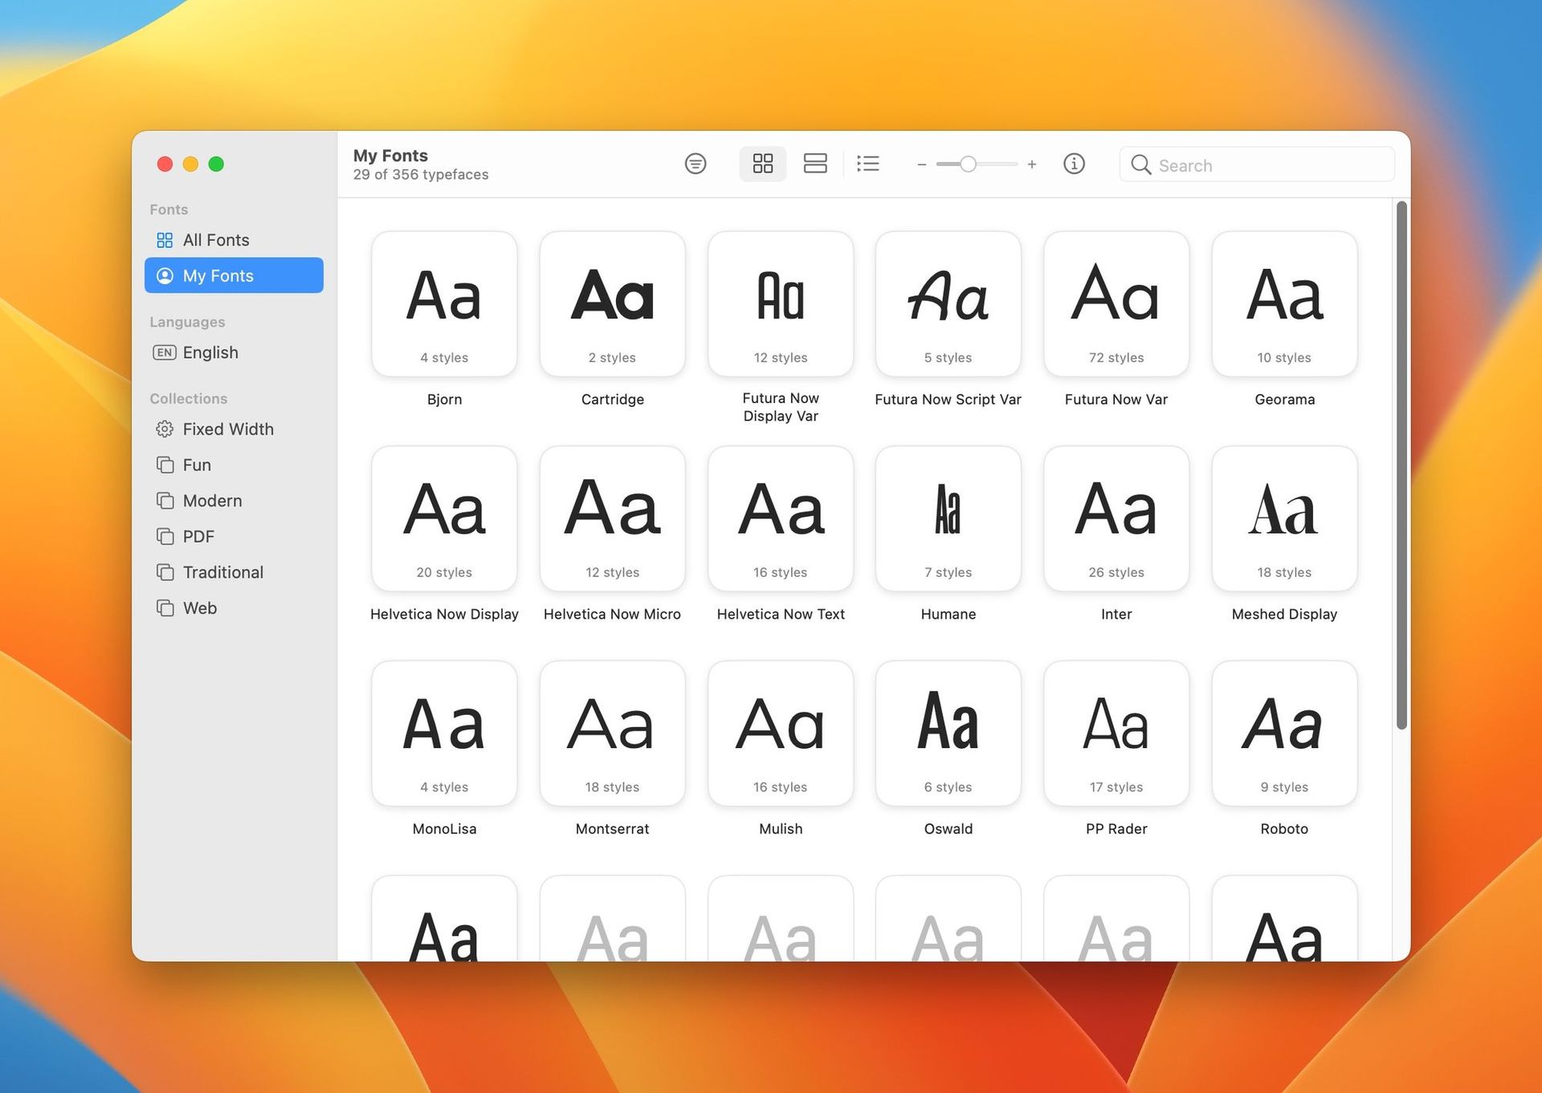Click the Fixed Width gear icon
This screenshot has width=1542, height=1093.
tap(165, 429)
